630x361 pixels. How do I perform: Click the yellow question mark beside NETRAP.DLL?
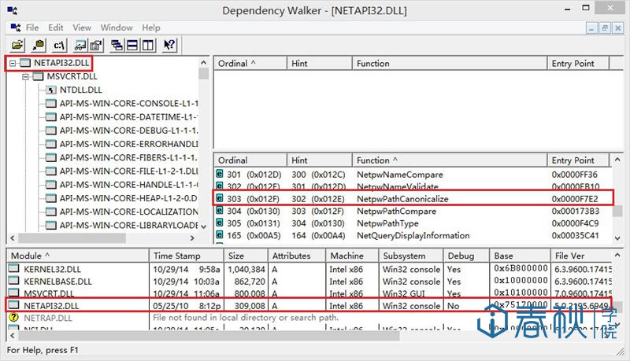coord(13,318)
